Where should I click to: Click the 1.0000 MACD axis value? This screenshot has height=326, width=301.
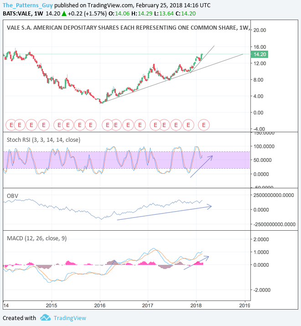click(x=261, y=252)
